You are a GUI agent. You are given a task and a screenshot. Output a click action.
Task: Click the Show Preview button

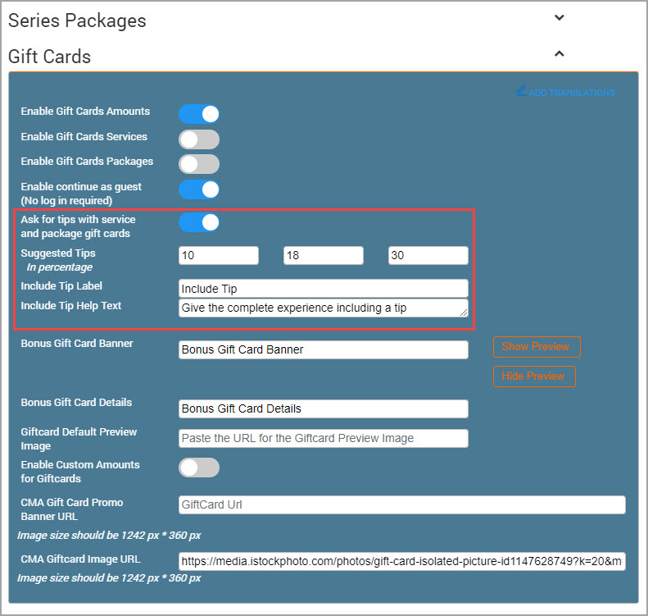[537, 347]
